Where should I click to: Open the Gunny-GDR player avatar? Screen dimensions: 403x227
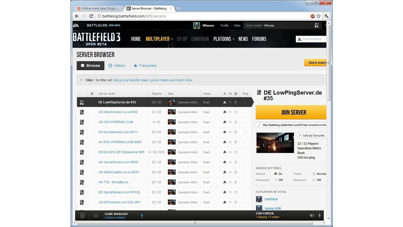(x=259, y=208)
